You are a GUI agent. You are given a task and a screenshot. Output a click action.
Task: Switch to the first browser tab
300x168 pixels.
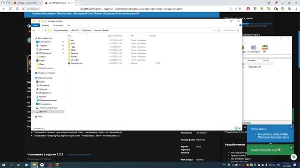coord(27,3)
